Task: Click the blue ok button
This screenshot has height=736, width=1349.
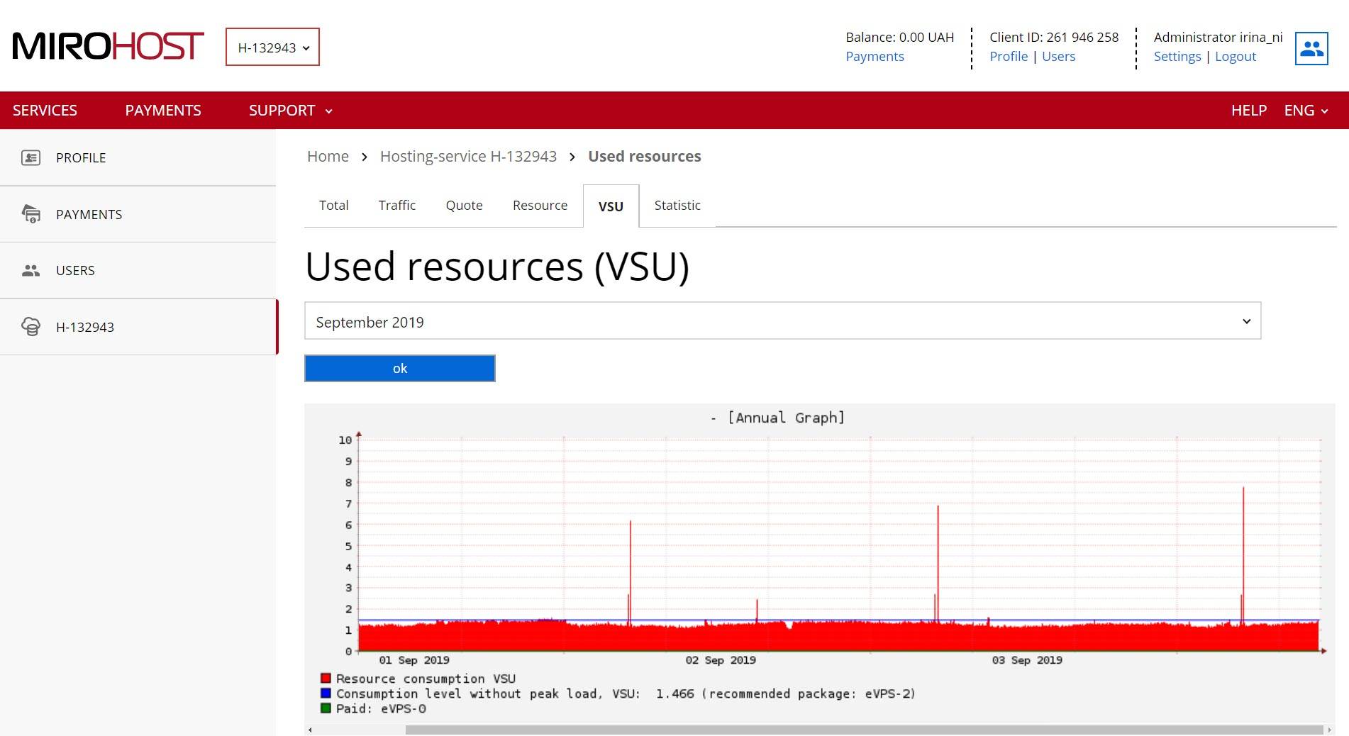Action: click(x=400, y=369)
